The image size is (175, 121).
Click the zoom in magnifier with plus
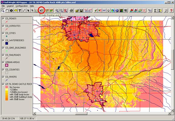(x=57, y=11)
